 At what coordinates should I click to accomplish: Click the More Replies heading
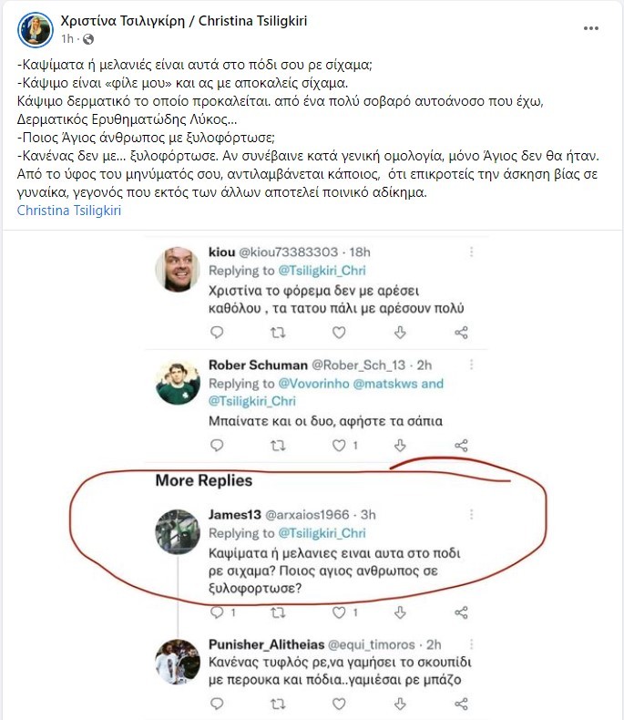coord(203,480)
